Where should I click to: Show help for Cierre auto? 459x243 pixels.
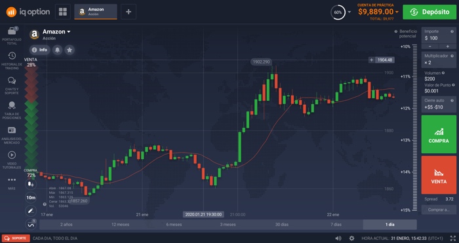pos(452,101)
